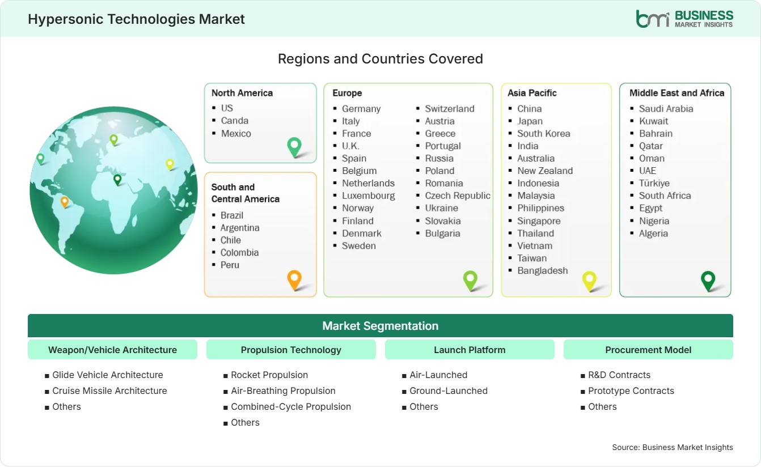The width and height of the screenshot is (761, 467).
Task: Click 'New Zealand' in Asia Pacific list
Action: point(545,171)
